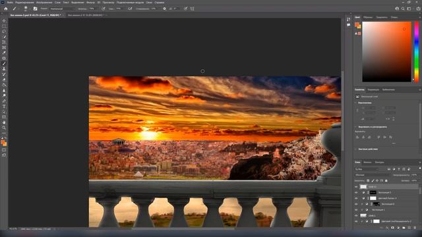Image resolution: width=422 pixels, height=237 pixels.
Task: Select the Eyedropper tool
Action: (x=4, y=53)
